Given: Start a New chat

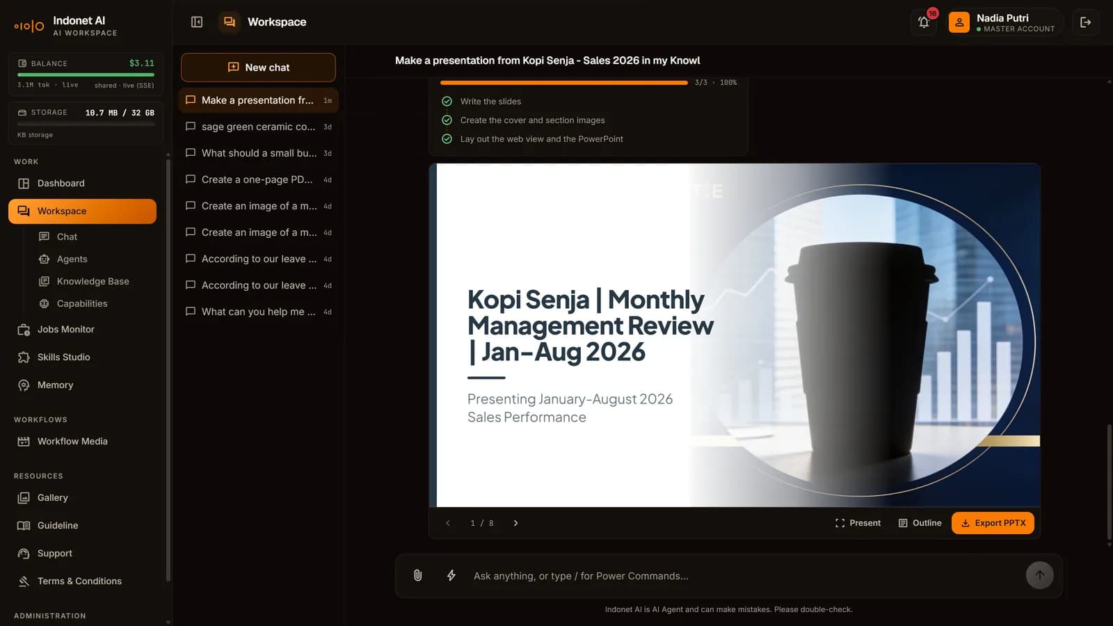Looking at the screenshot, I should click(x=258, y=67).
